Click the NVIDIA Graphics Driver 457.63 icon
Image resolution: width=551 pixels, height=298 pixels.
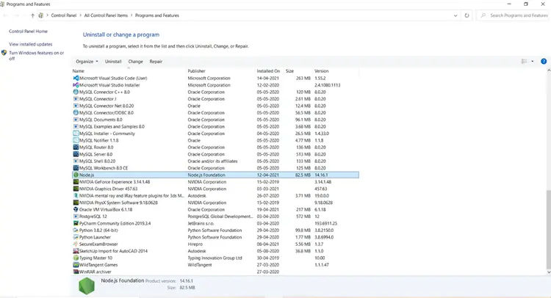point(76,189)
